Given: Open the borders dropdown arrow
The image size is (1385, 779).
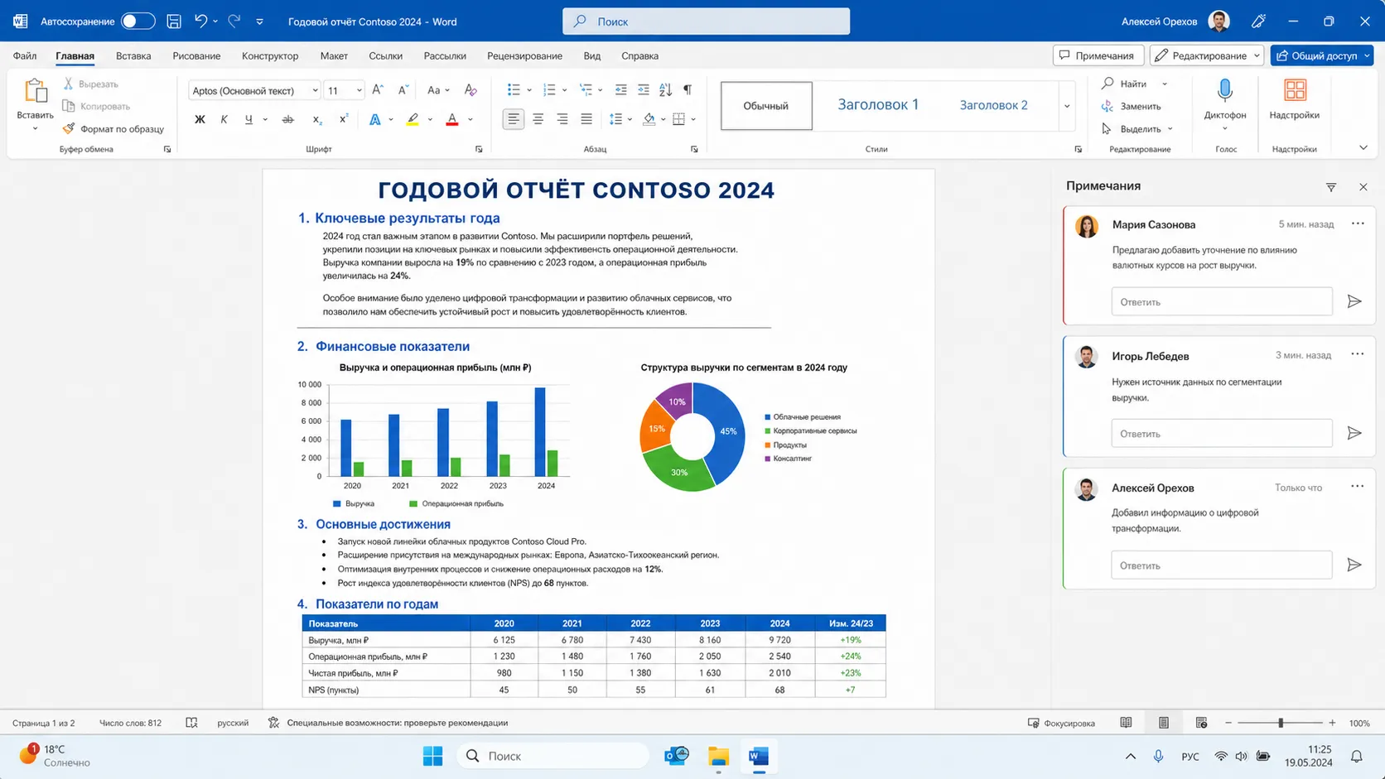Looking at the screenshot, I should coord(693,119).
